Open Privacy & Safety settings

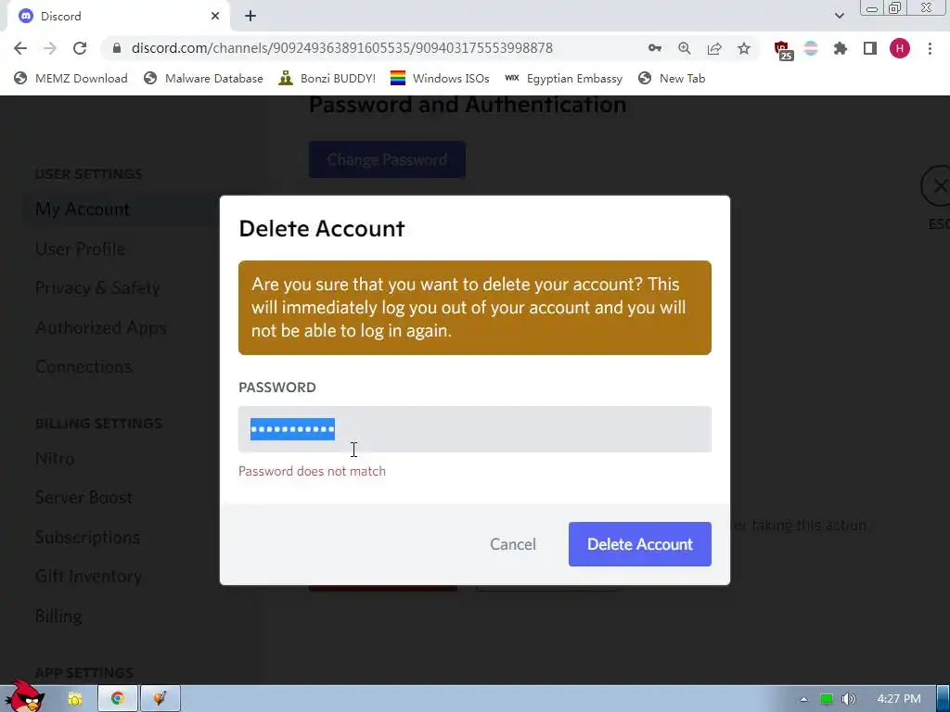97,288
